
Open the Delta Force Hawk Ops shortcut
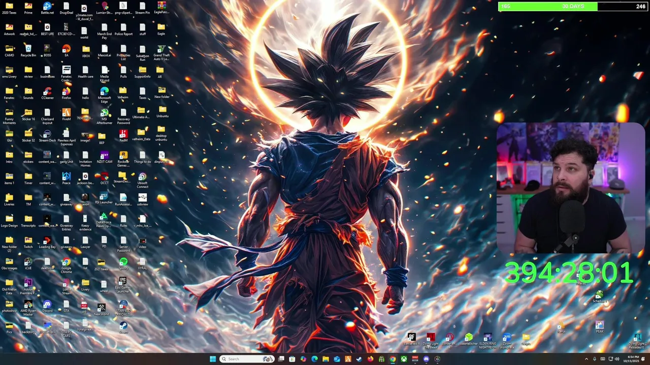click(x=104, y=220)
